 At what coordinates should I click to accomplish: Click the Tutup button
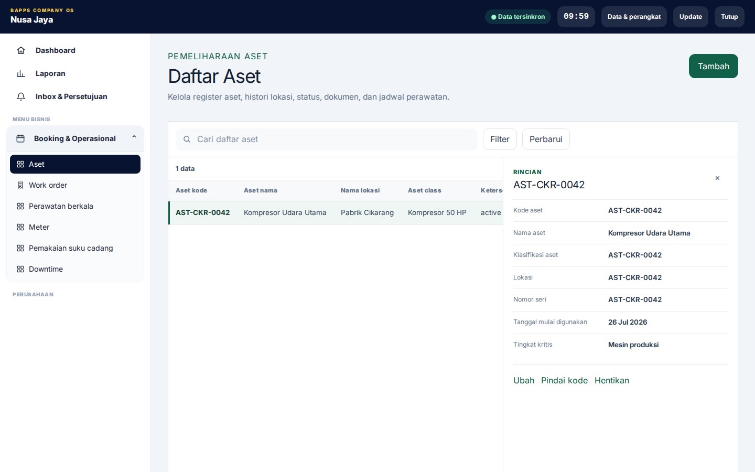(729, 17)
